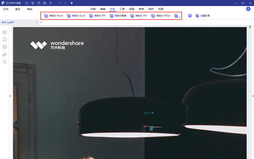The height and width of the screenshot is (159, 254).
Task: Open quick access toolbar customize dropdown
Action: [71, 3]
